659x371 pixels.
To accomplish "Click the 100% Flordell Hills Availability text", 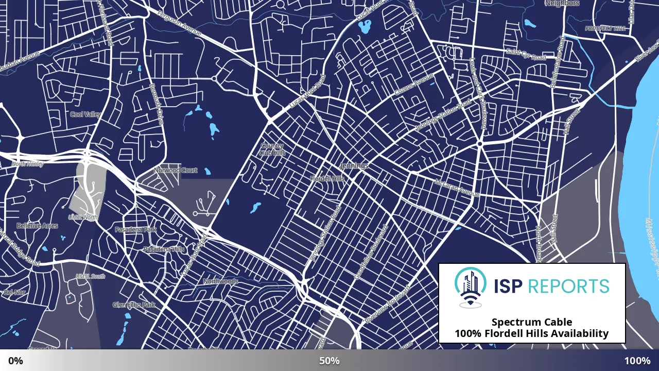I will 531,334.
